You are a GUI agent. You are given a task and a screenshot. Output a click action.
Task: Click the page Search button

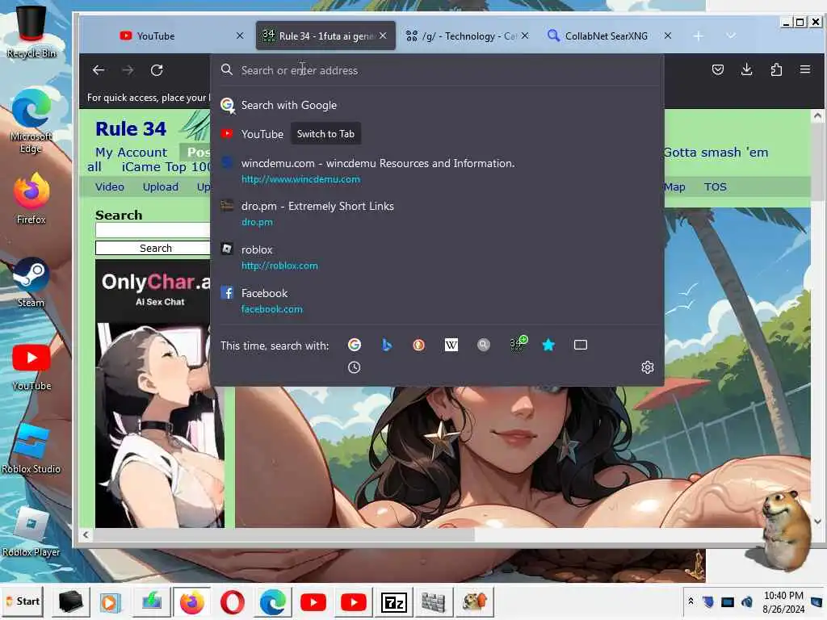coord(153,249)
